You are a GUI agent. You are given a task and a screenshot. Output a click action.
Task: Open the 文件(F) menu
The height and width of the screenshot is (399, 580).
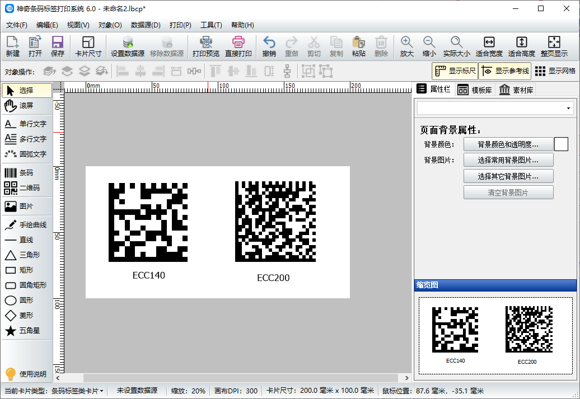[x=17, y=25]
